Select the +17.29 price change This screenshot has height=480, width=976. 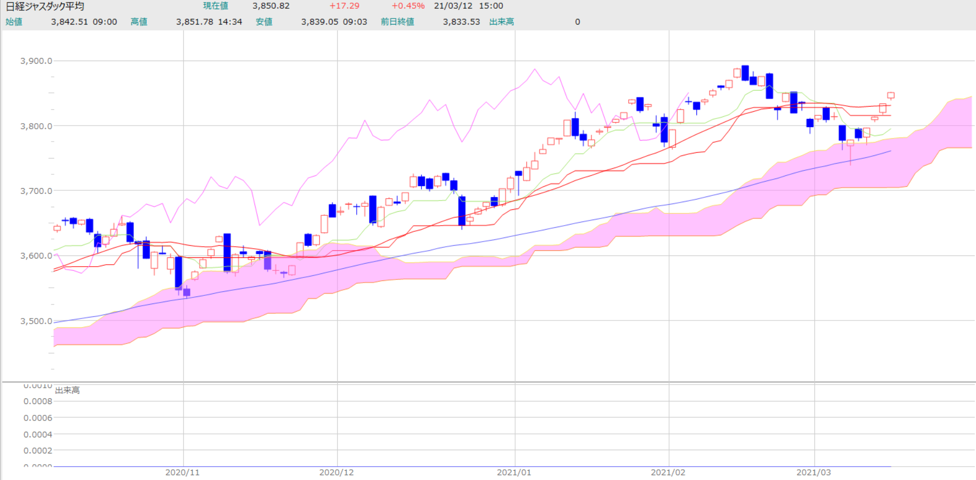point(344,6)
